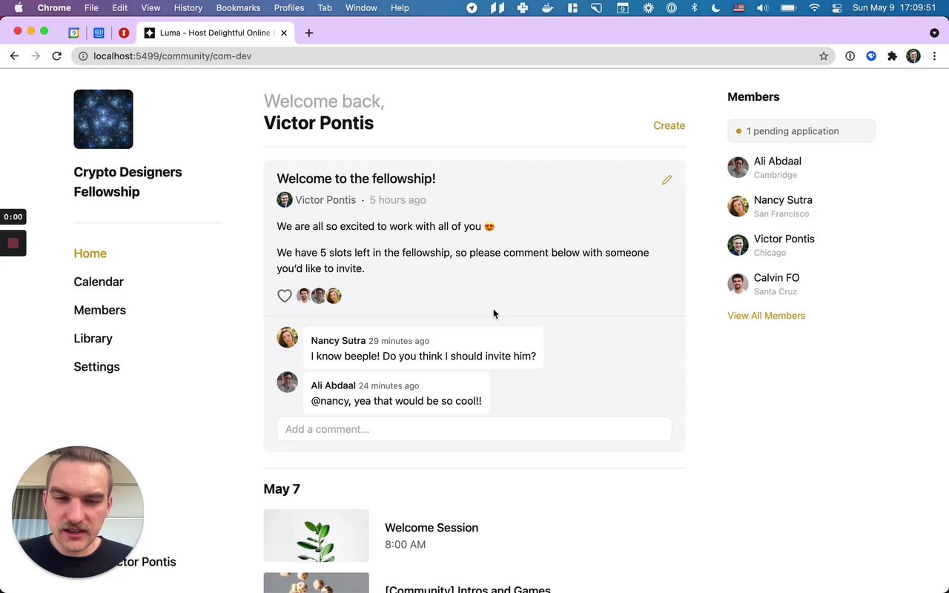Image resolution: width=949 pixels, height=593 pixels.
Task: Go back with the browser back arrow
Action: click(14, 56)
